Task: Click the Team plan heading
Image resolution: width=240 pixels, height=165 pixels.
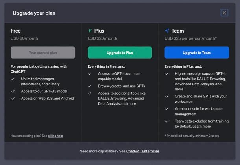Action: (x=177, y=31)
